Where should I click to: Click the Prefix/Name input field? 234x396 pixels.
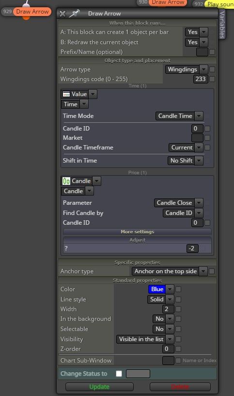pos(202,52)
